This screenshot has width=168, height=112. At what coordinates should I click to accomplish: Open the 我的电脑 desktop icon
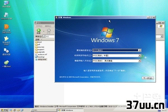[x=6, y=4]
